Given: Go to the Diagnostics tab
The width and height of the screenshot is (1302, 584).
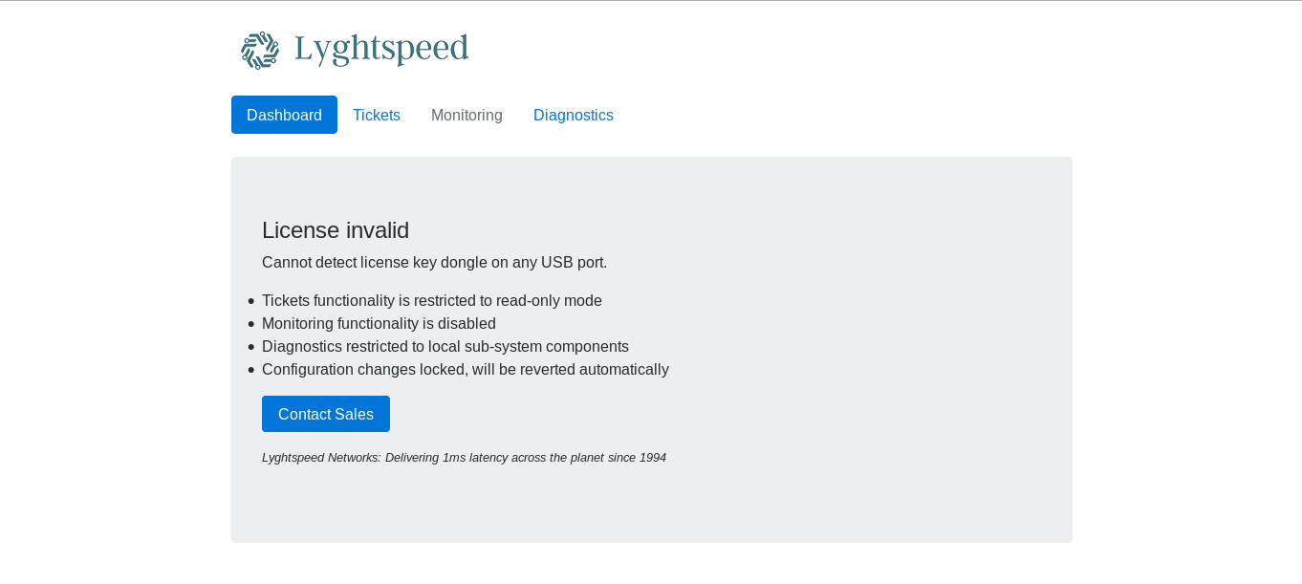Looking at the screenshot, I should pyautogui.click(x=574, y=115).
